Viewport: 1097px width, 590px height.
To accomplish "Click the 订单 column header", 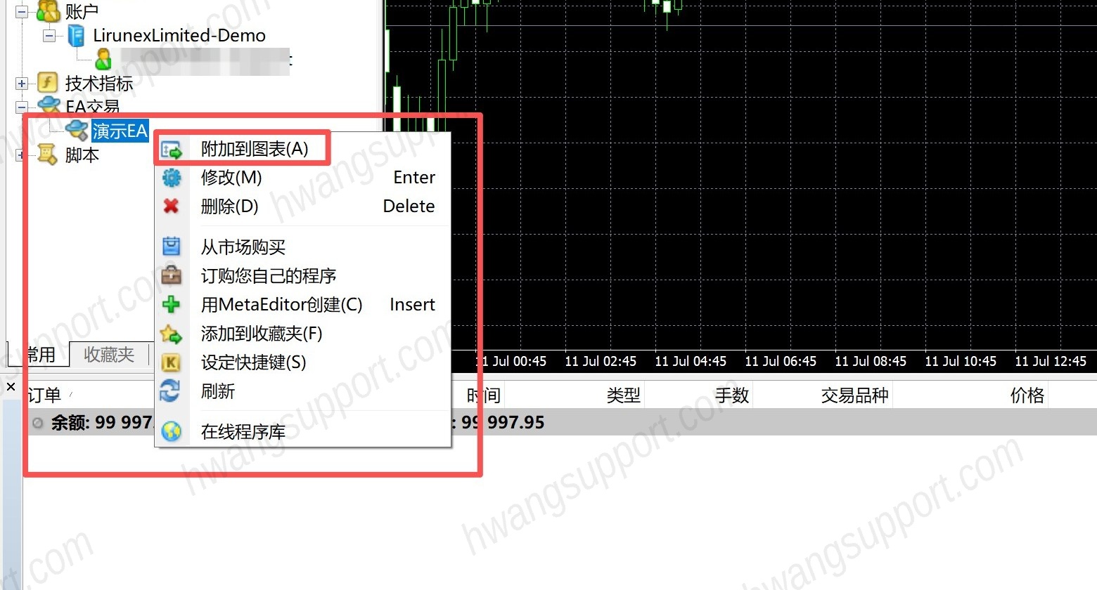I will [44, 395].
